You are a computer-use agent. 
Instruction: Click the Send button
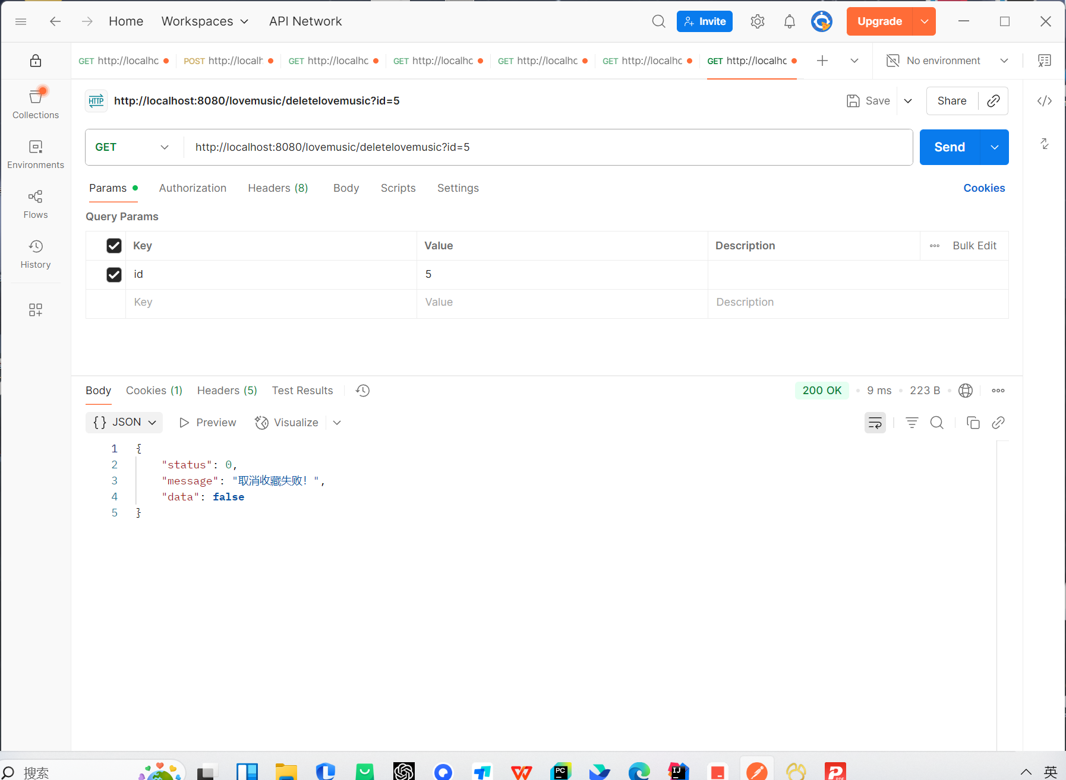pyautogui.click(x=950, y=147)
